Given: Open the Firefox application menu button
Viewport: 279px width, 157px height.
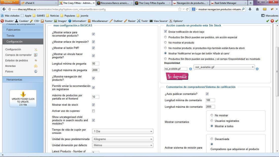Looking at the screenshot, I should [10, 2].
